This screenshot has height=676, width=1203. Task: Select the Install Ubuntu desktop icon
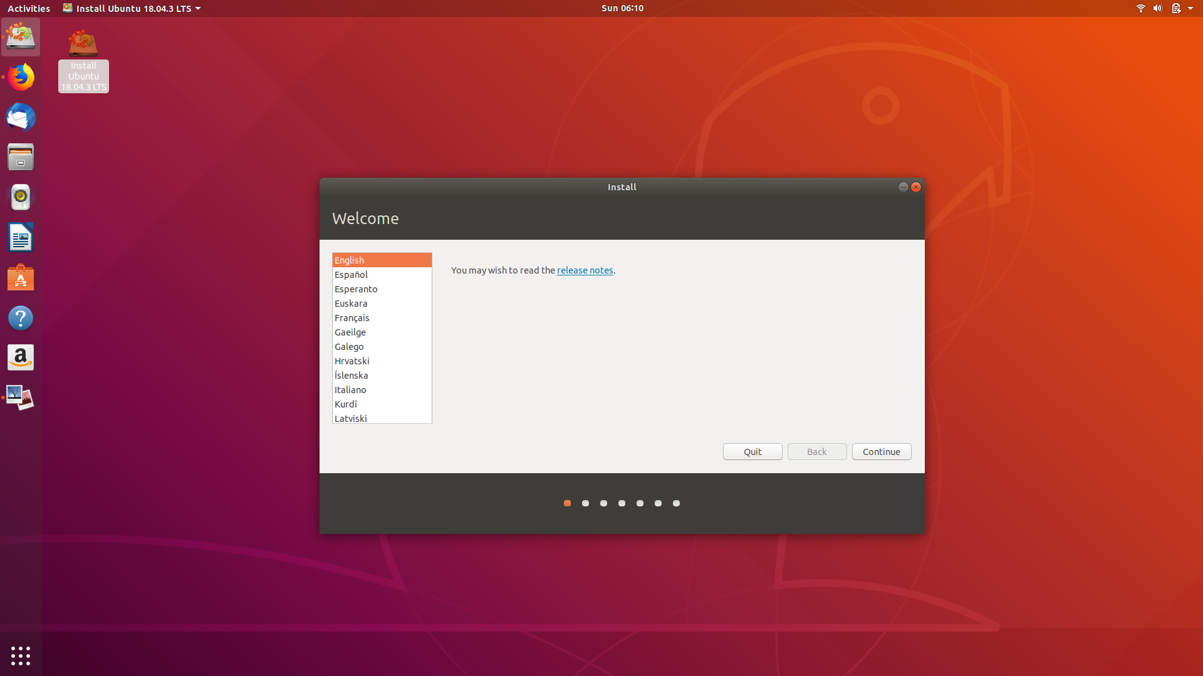pyautogui.click(x=83, y=61)
